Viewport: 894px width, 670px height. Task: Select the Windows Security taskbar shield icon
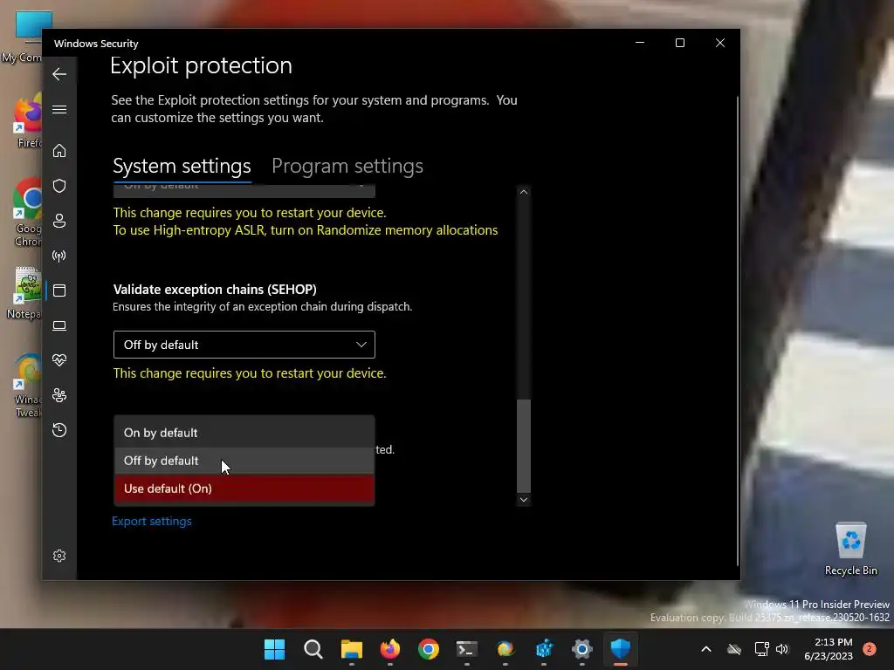pyautogui.click(x=621, y=649)
